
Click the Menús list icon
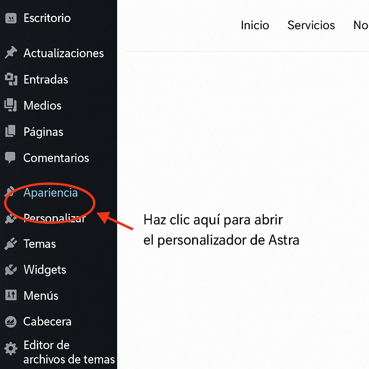pyautogui.click(x=11, y=295)
